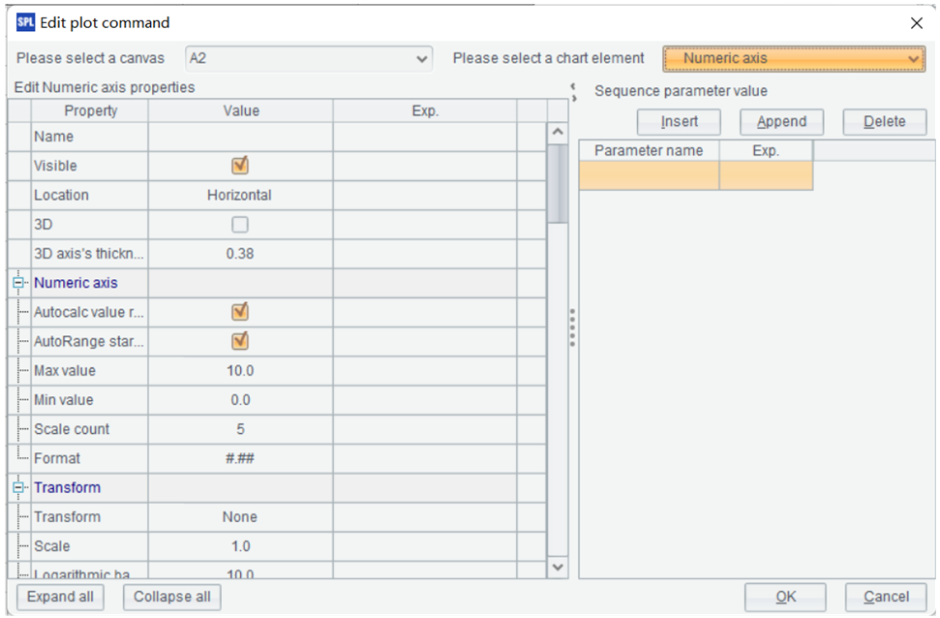Click the Insert button

tap(679, 122)
